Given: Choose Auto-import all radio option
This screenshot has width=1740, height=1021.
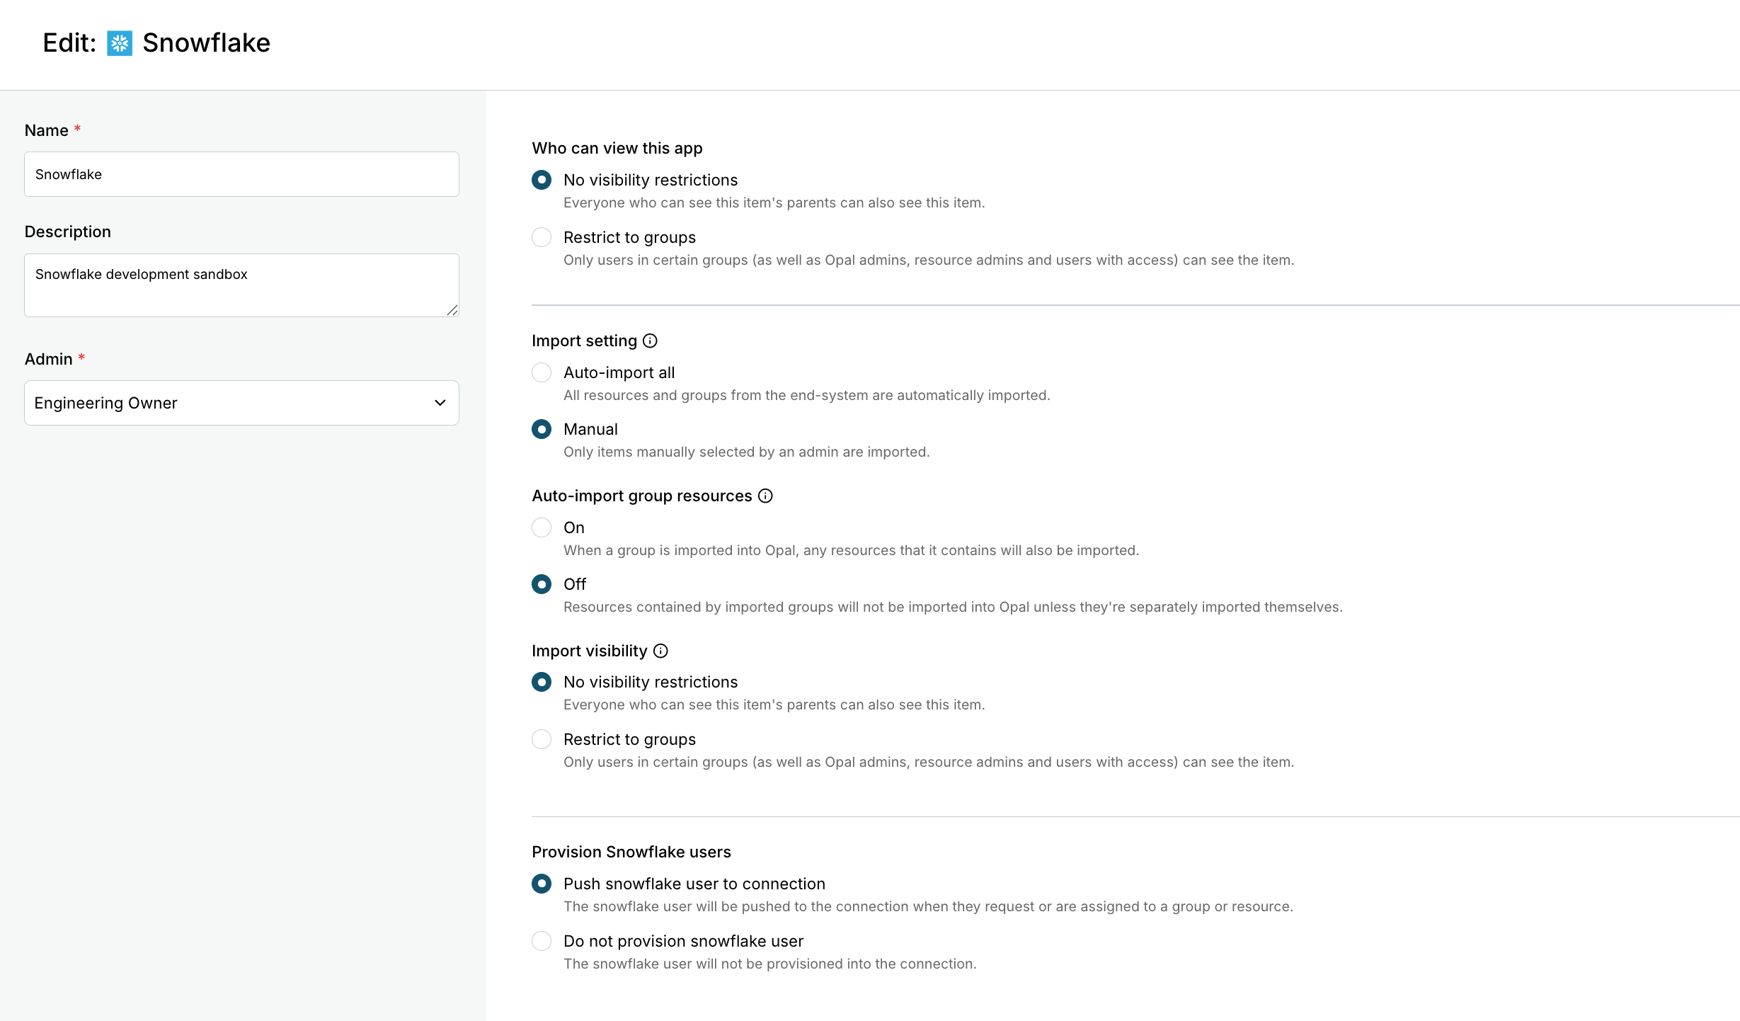Looking at the screenshot, I should pyautogui.click(x=542, y=372).
